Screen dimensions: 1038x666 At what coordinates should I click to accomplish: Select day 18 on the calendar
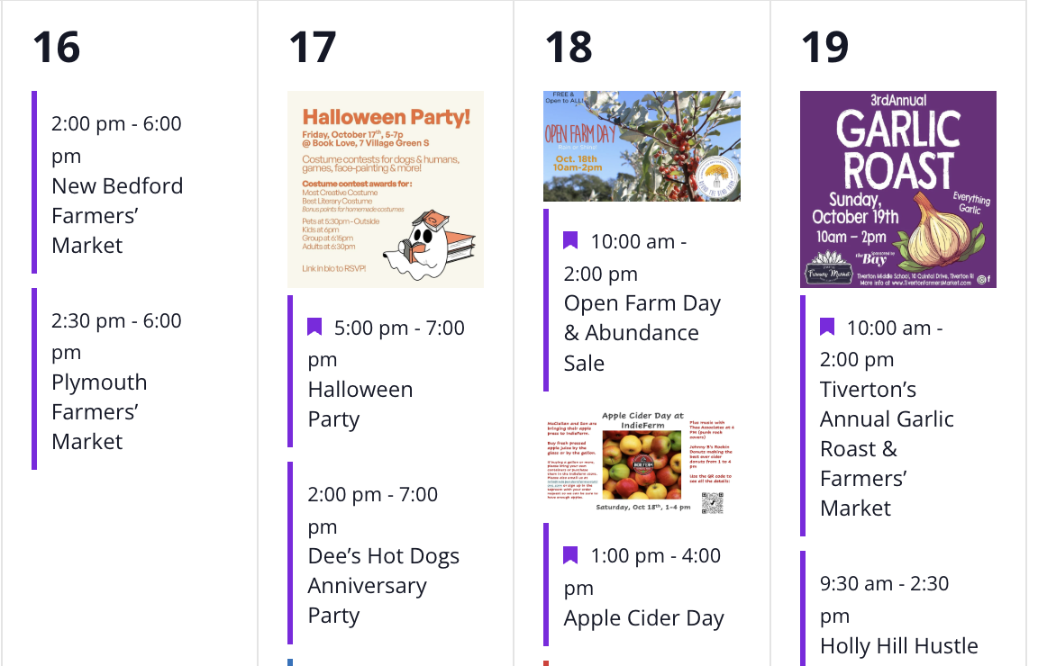569,47
